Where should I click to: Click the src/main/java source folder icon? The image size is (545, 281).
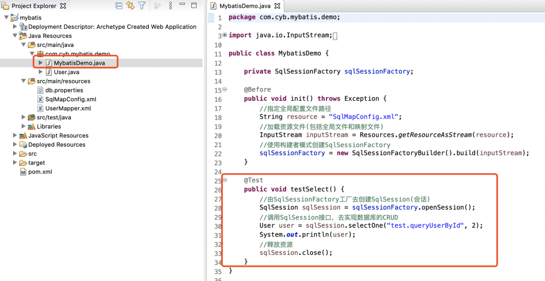[x=32, y=45]
